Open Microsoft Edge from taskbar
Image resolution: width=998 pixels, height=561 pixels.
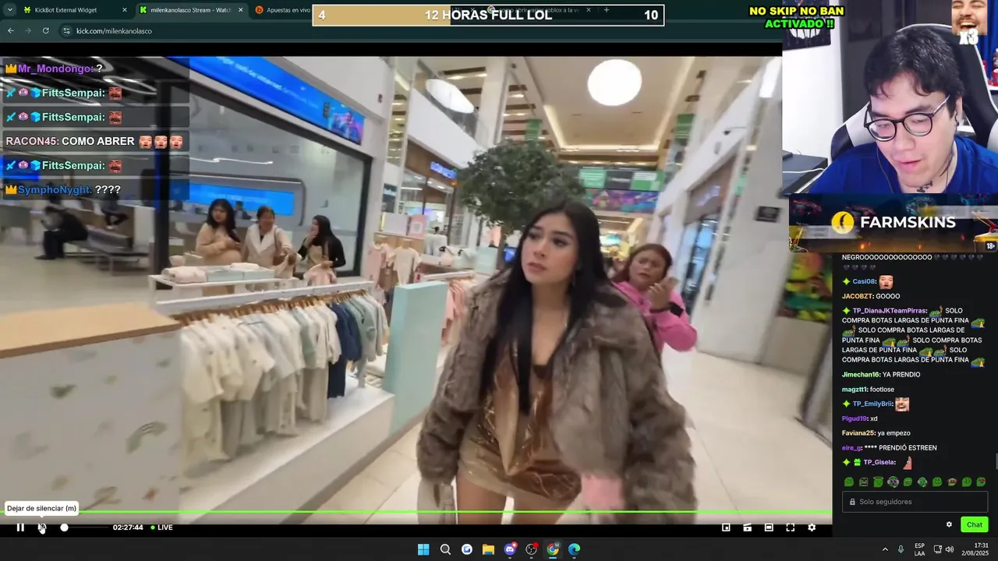click(574, 549)
